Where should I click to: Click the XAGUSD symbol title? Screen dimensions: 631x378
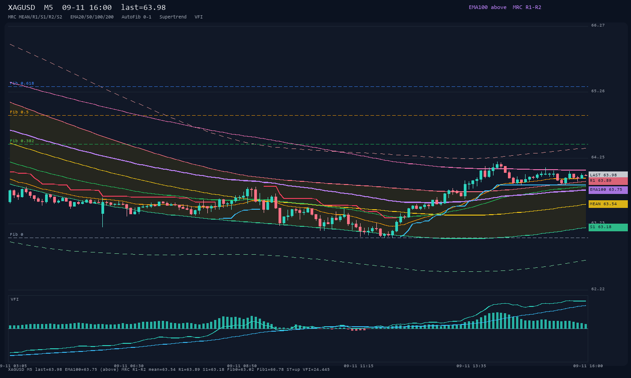[22, 8]
